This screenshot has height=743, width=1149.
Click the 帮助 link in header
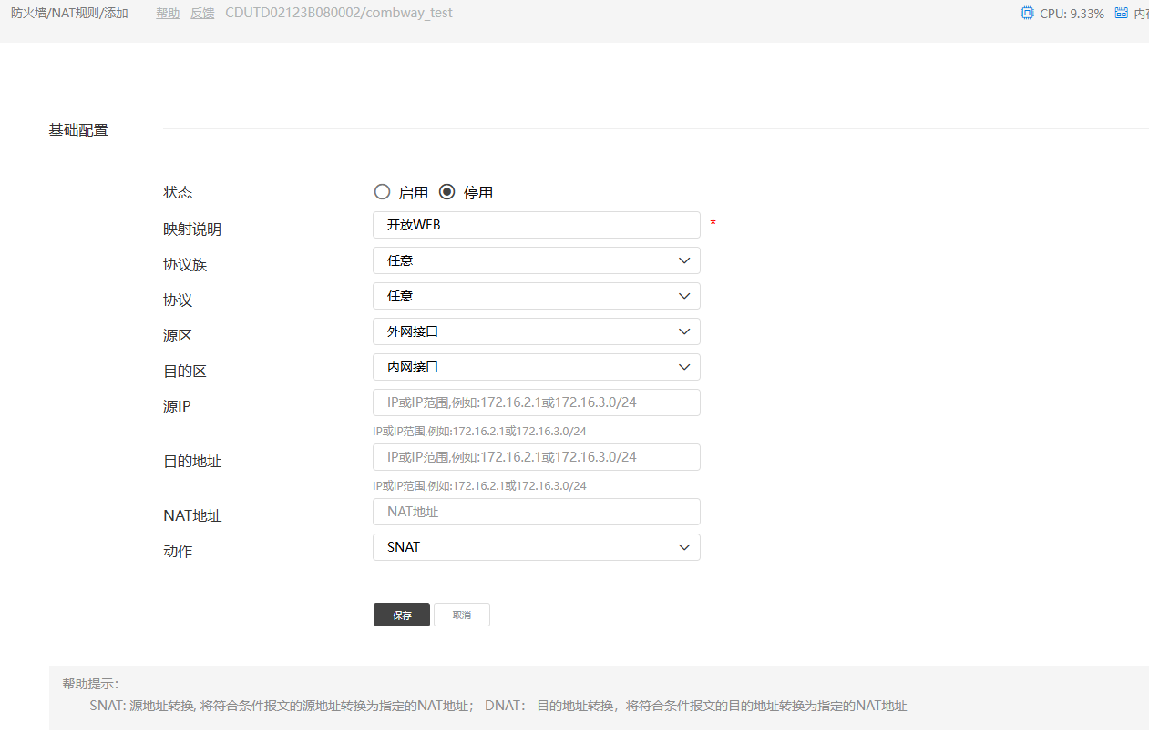pyautogui.click(x=168, y=14)
